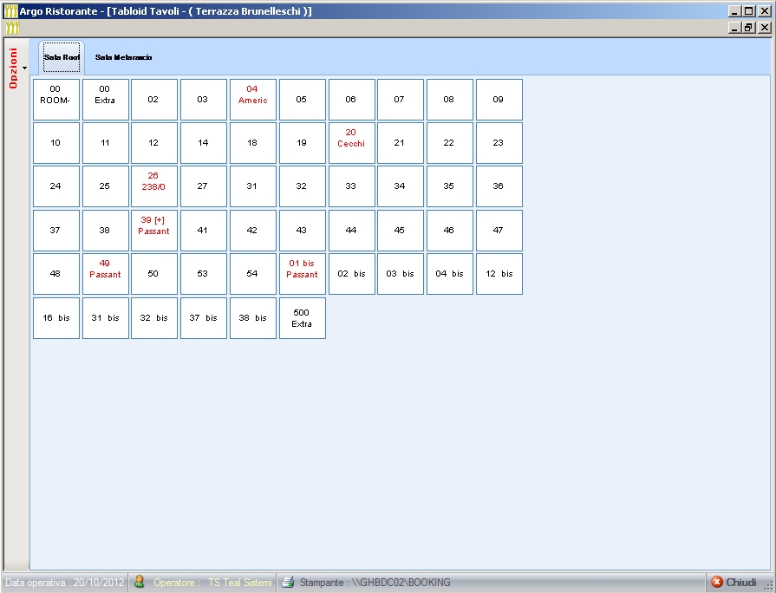Open table 38
Viewport: 776px width, 593px height.
coord(106,231)
